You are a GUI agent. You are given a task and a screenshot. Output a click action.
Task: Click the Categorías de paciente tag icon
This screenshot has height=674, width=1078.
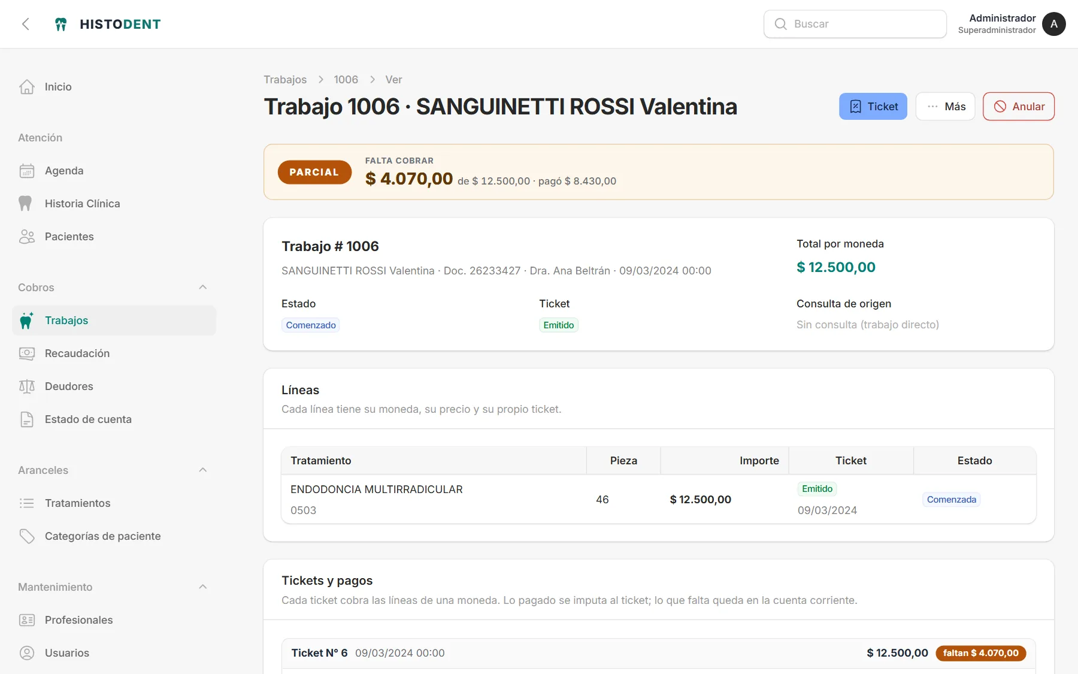[27, 536]
